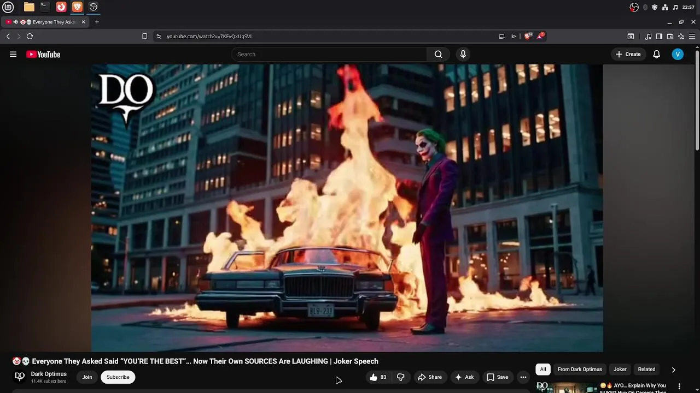Screen dimensions: 700x393
Task: Open YouTube notifications bell
Action: 657,54
